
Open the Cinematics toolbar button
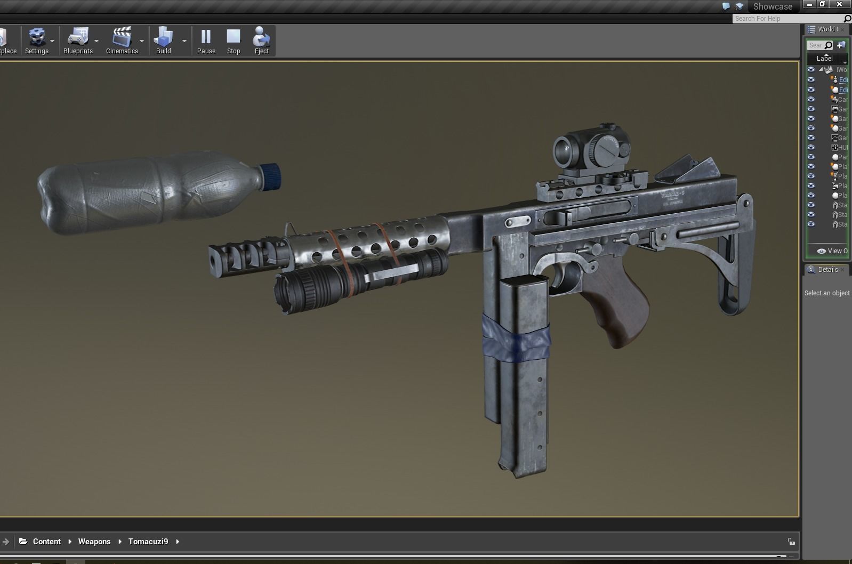(x=122, y=41)
